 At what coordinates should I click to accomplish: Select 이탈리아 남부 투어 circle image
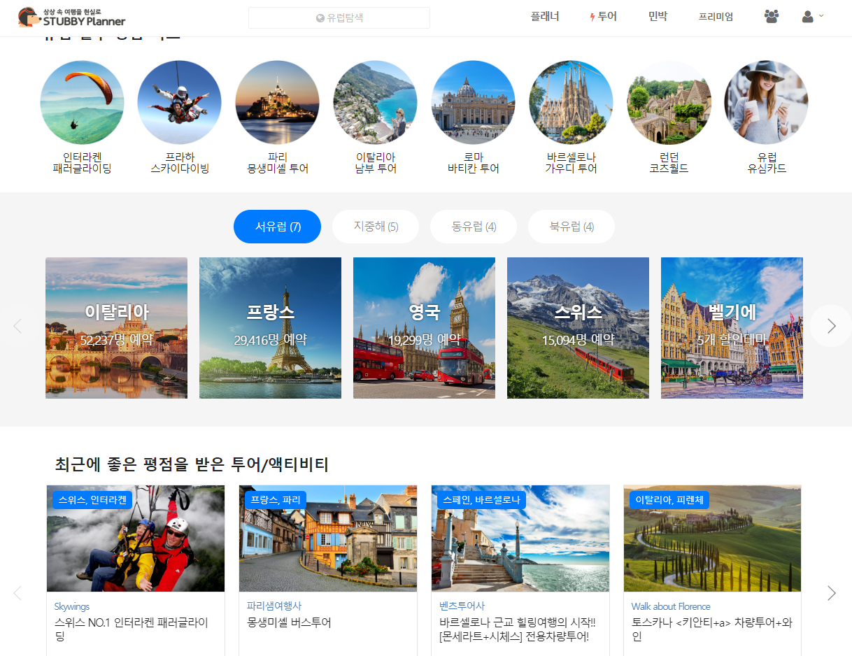tap(376, 102)
